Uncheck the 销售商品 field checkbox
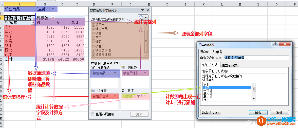Viewport: 298px width, 128px height. click(x=93, y=29)
